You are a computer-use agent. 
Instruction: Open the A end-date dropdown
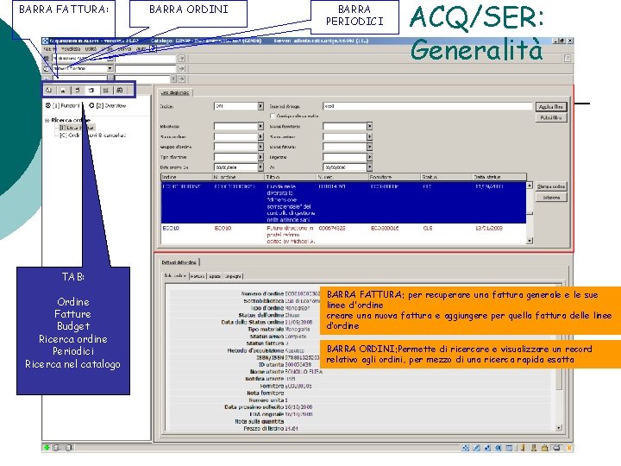pos(369,167)
